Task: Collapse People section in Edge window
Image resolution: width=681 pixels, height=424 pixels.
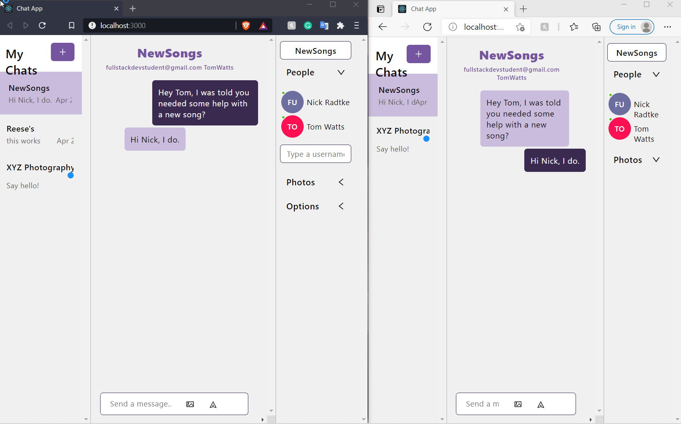Action: [x=656, y=75]
